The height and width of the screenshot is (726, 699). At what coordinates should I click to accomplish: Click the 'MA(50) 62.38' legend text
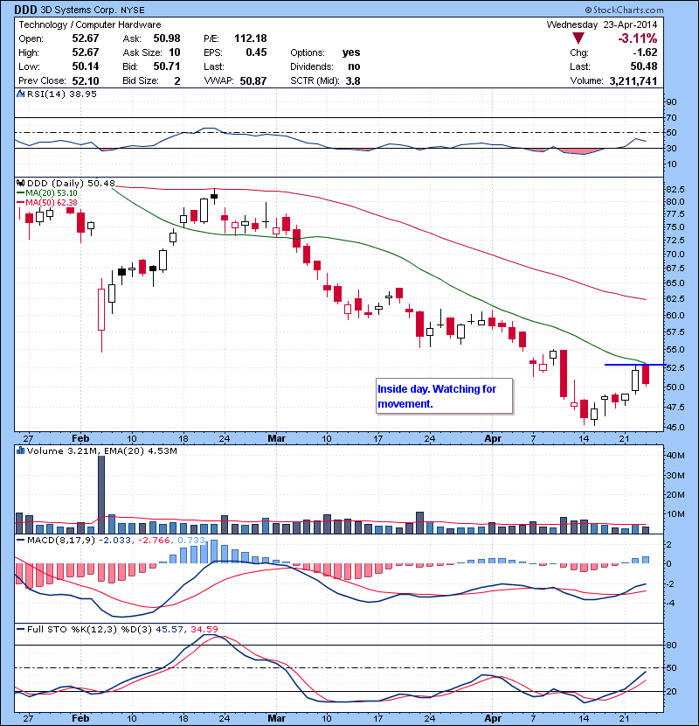click(x=52, y=203)
